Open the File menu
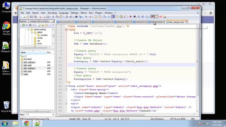 pyautogui.click(x=22, y=13)
